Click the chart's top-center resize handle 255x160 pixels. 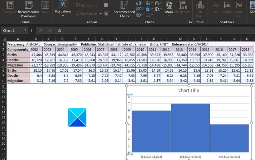click(189, 86)
